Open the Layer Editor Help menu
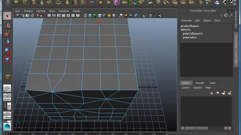Viewport: 241px width, 135px height. coord(208,88)
